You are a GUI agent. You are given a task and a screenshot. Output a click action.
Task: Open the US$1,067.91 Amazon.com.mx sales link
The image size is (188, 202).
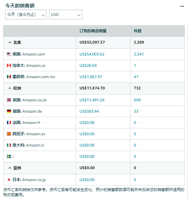[91, 77]
